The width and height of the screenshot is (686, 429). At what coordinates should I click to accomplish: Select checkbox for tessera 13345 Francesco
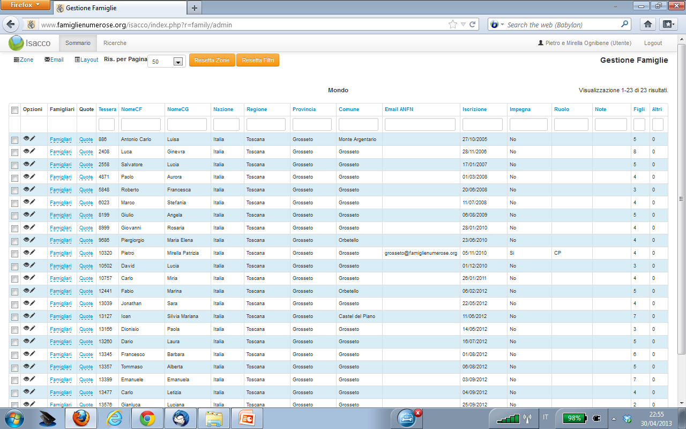[14, 355]
